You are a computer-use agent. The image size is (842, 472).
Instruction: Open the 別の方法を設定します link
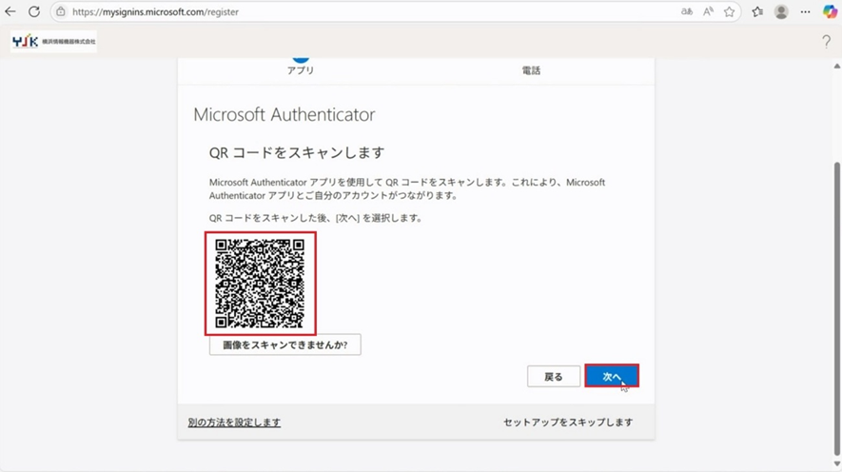click(x=234, y=423)
